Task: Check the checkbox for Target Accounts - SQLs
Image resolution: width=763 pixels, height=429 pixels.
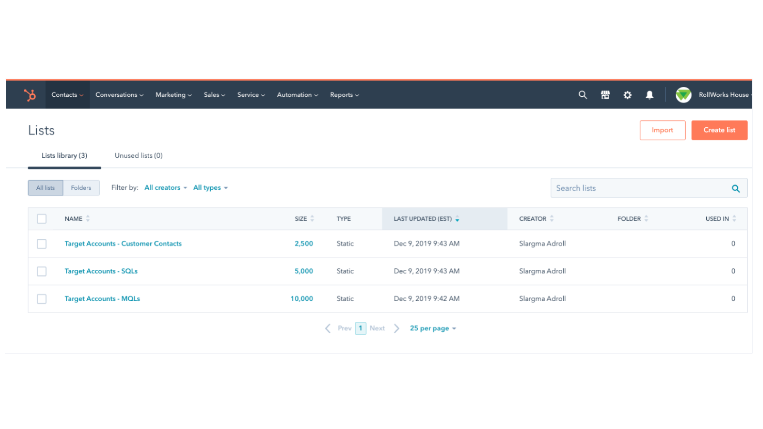Action: click(41, 271)
